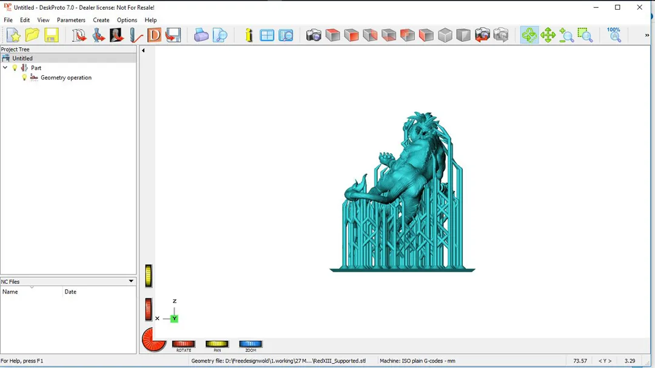Click the < Y > status bar field
The height and width of the screenshot is (368, 655).
point(605,361)
